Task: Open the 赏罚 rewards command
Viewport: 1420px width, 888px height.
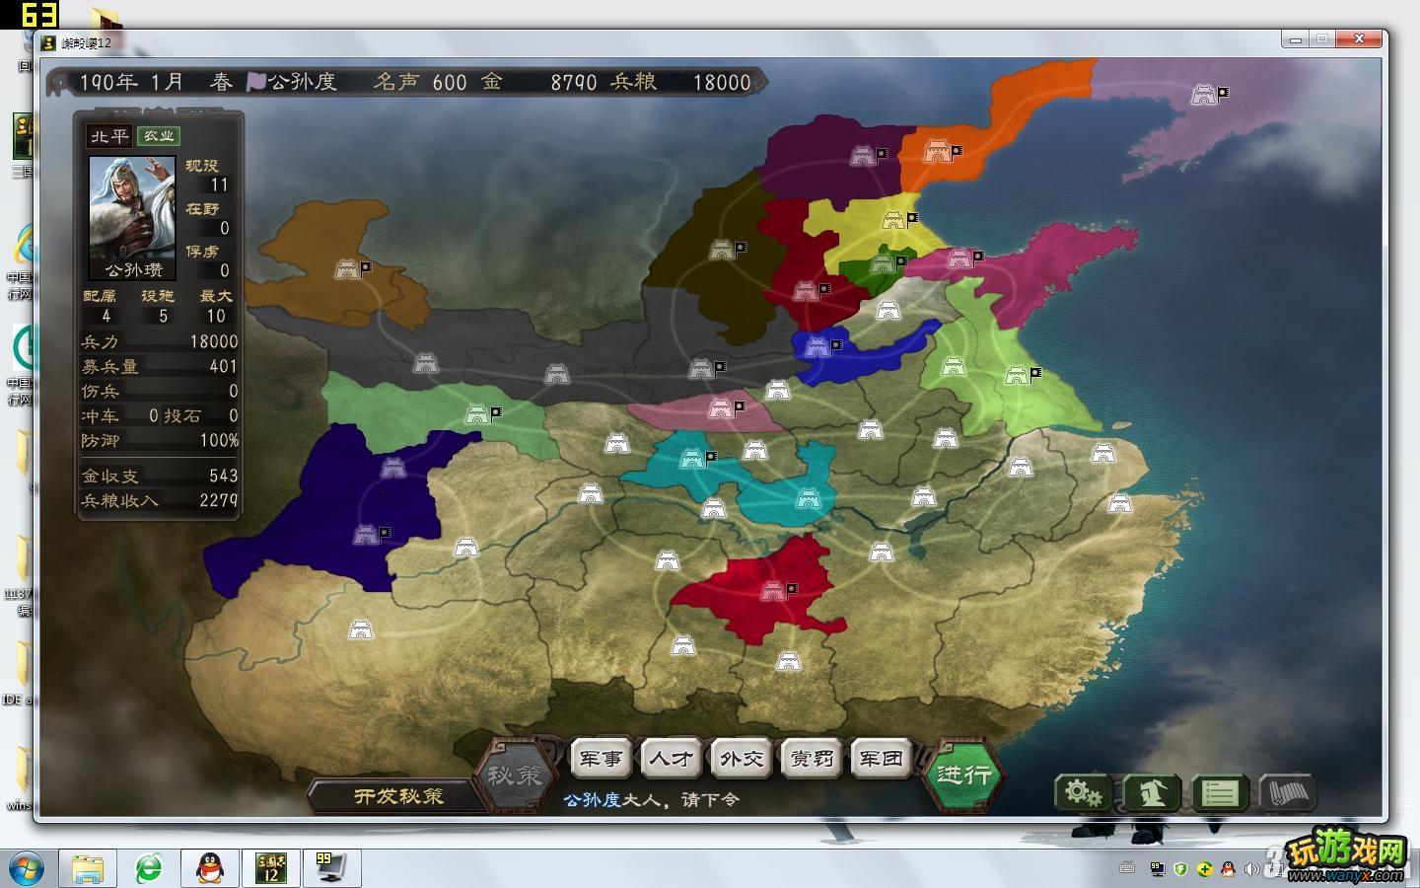Action: (x=812, y=758)
